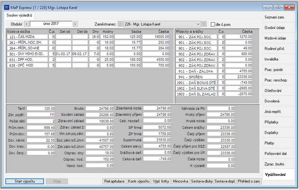Click the amount 1270.00 in srážky list
Screen dimensions: 299x190
click(x=239, y=36)
